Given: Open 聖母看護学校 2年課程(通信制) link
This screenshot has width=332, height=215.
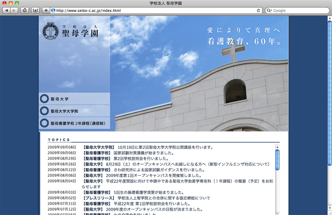Looking at the screenshot, I should (74, 123).
